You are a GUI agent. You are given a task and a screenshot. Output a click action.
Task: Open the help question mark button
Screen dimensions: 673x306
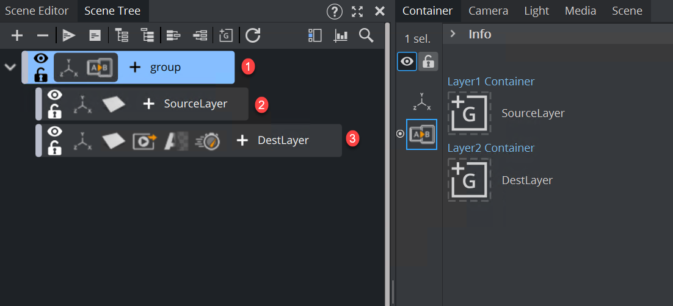coord(335,11)
